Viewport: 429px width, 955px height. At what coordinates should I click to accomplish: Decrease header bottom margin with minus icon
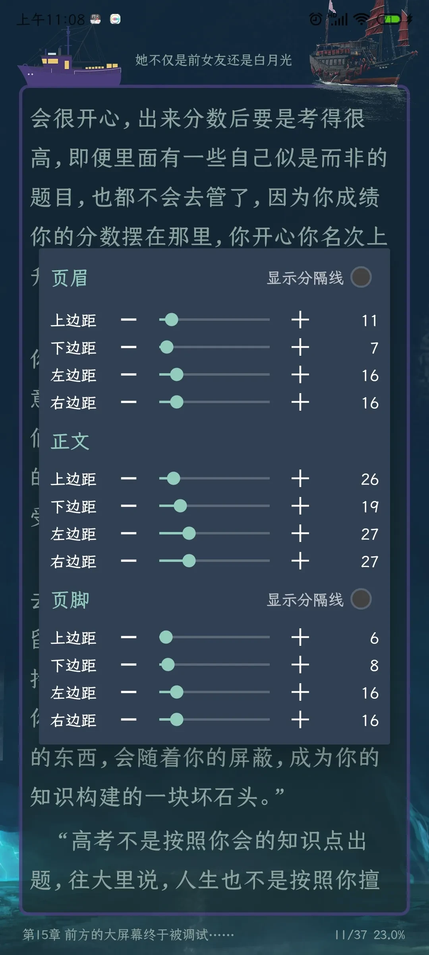coord(129,347)
